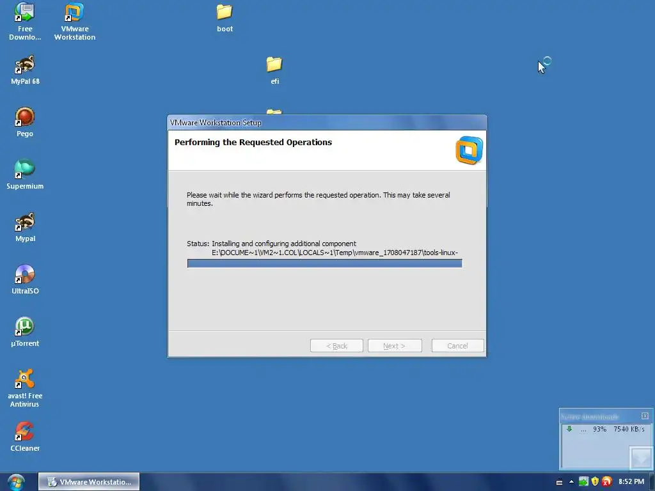The width and height of the screenshot is (655, 491).
Task: Click the VMware Workstation taskbar button
Action: coord(89,482)
